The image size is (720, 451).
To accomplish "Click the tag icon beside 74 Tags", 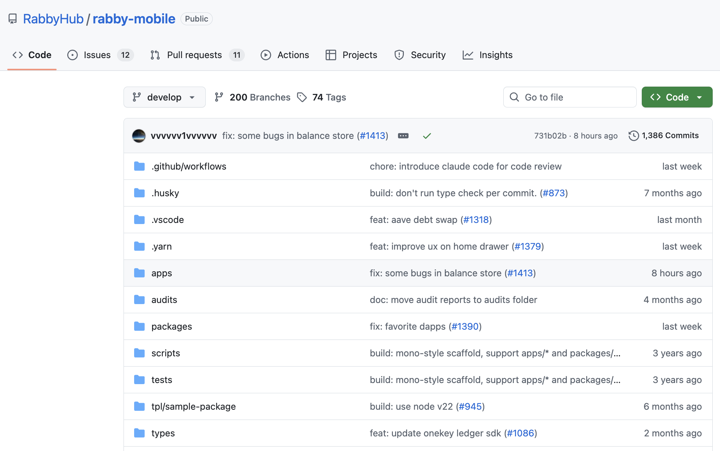I will click(x=302, y=97).
